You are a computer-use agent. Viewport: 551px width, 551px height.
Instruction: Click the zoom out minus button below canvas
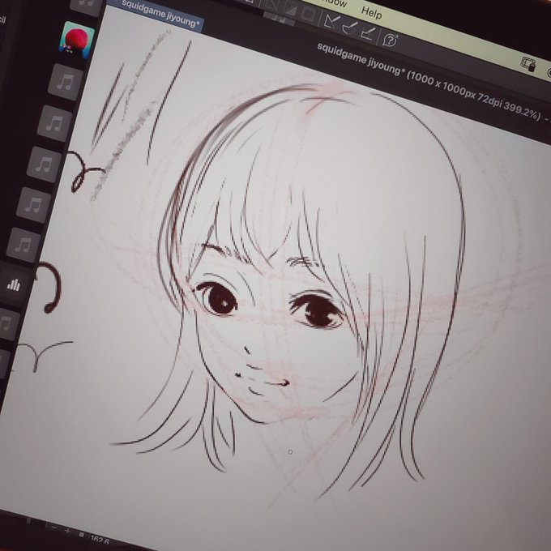53,528
